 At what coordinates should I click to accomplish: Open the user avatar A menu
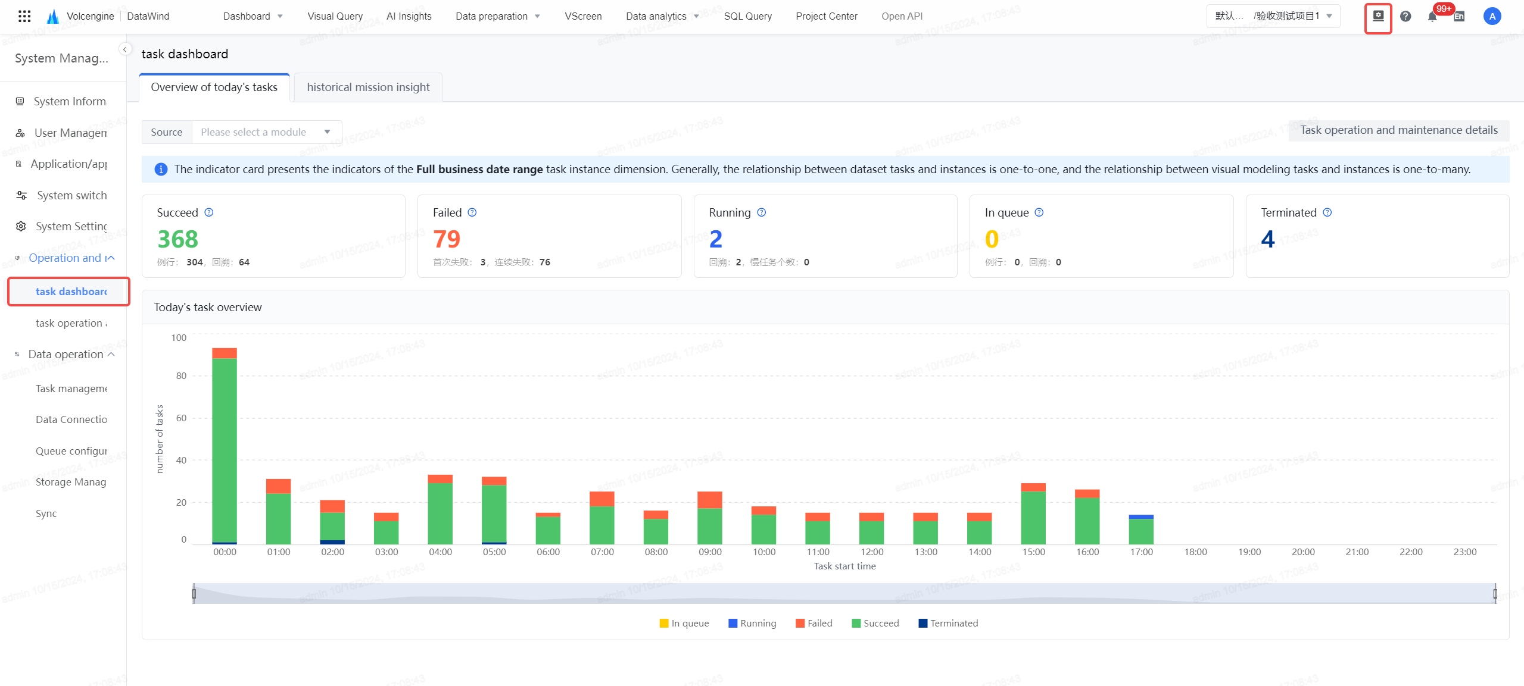(1492, 16)
